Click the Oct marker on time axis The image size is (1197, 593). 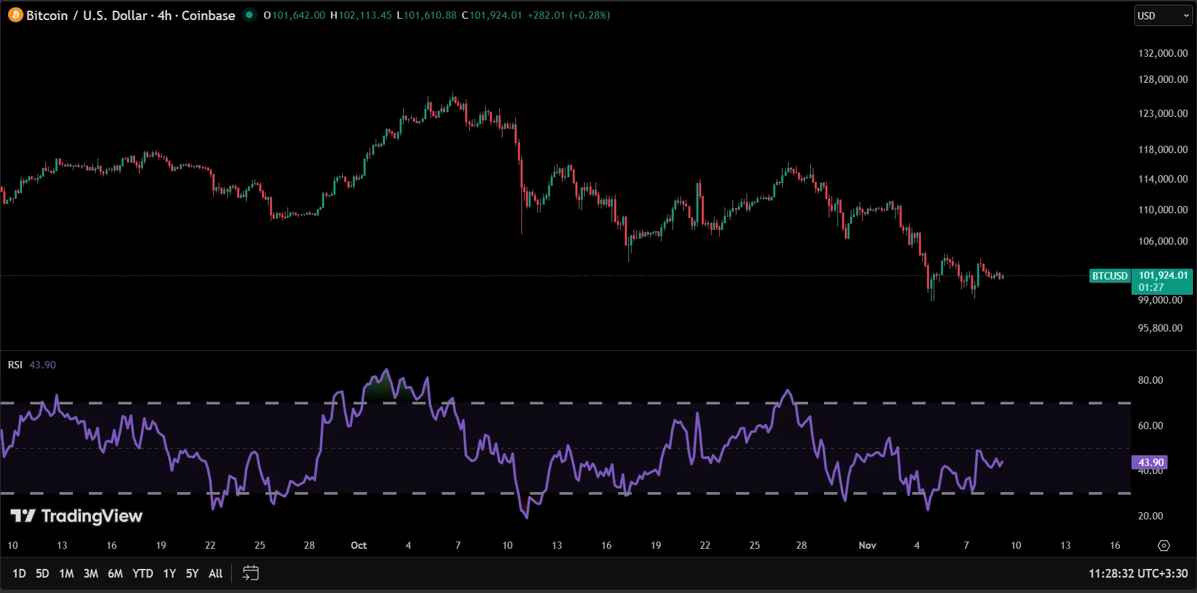[359, 546]
